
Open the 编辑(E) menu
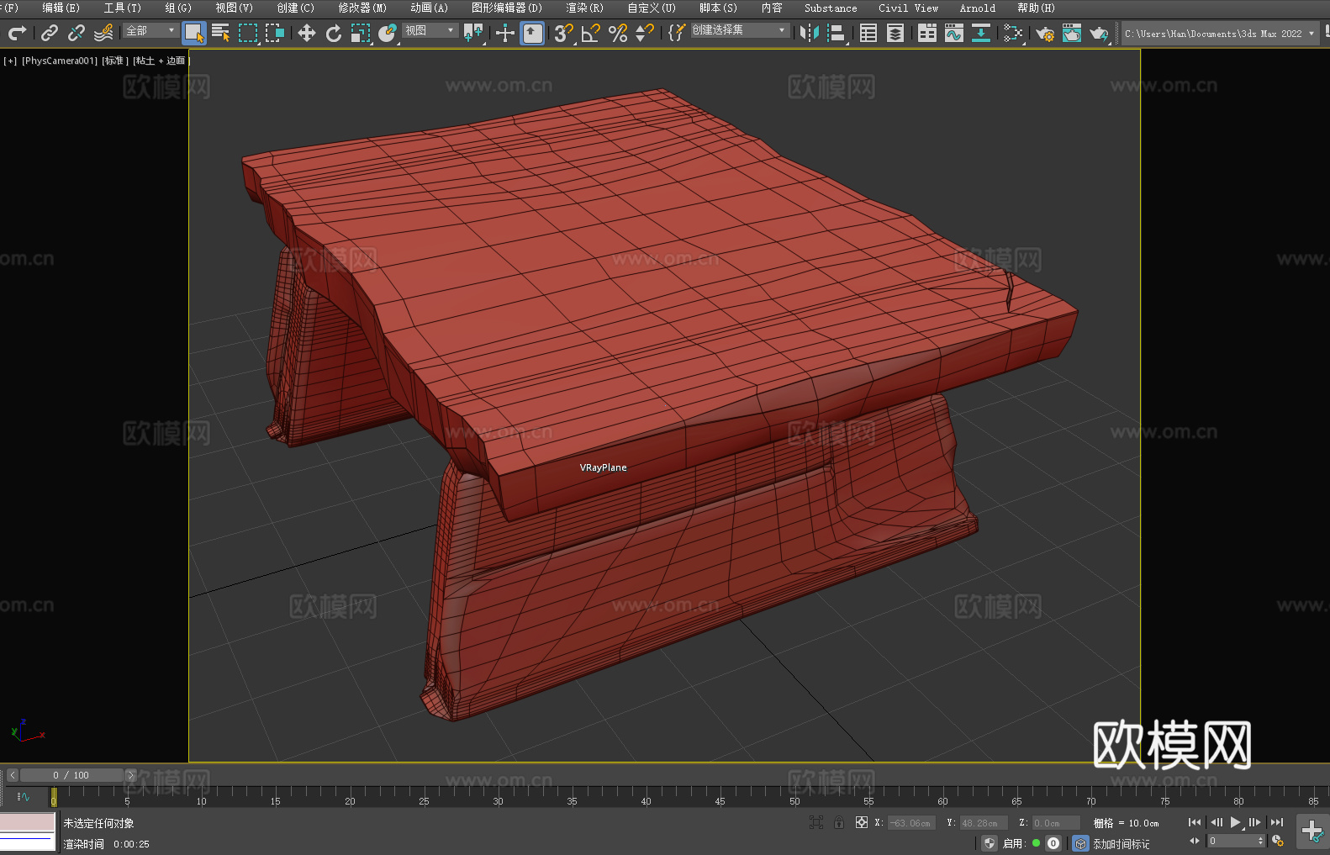click(x=61, y=8)
